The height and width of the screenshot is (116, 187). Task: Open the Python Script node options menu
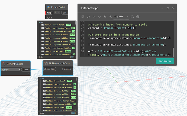pos(66,18)
